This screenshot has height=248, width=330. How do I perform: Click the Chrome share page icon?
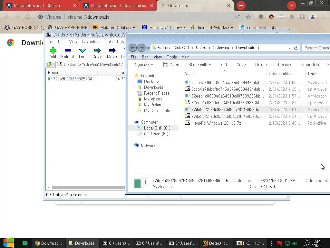tap(238, 17)
